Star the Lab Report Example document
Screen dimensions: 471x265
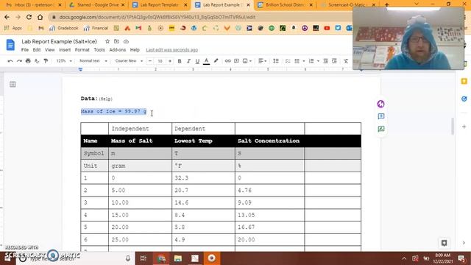pyautogui.click(x=107, y=41)
